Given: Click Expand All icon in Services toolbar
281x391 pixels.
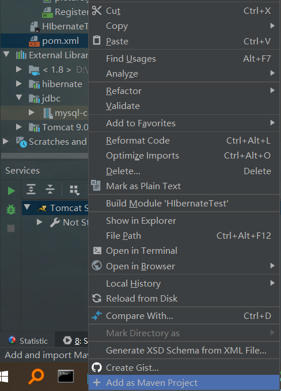Looking at the screenshot, I should pyautogui.click(x=31, y=189).
